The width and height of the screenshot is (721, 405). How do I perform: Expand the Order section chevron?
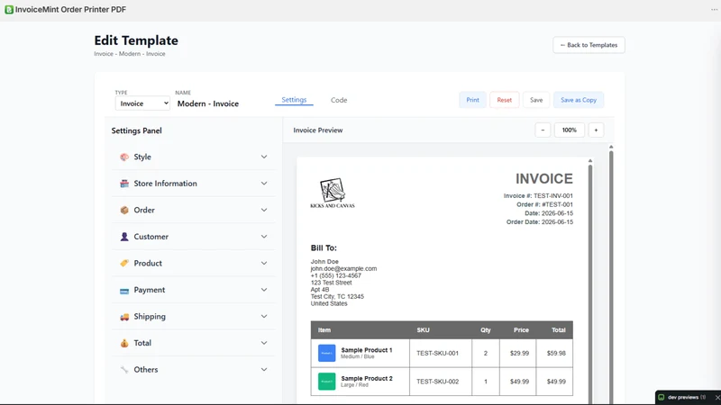[264, 211]
